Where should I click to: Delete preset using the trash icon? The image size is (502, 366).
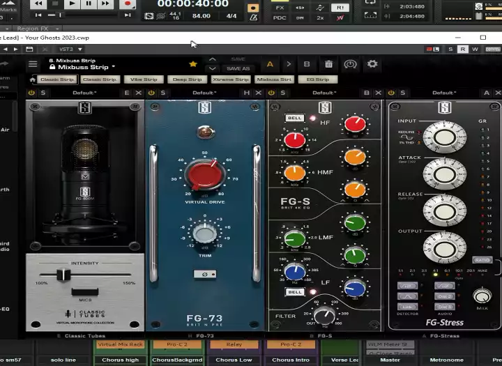pyautogui.click(x=329, y=64)
